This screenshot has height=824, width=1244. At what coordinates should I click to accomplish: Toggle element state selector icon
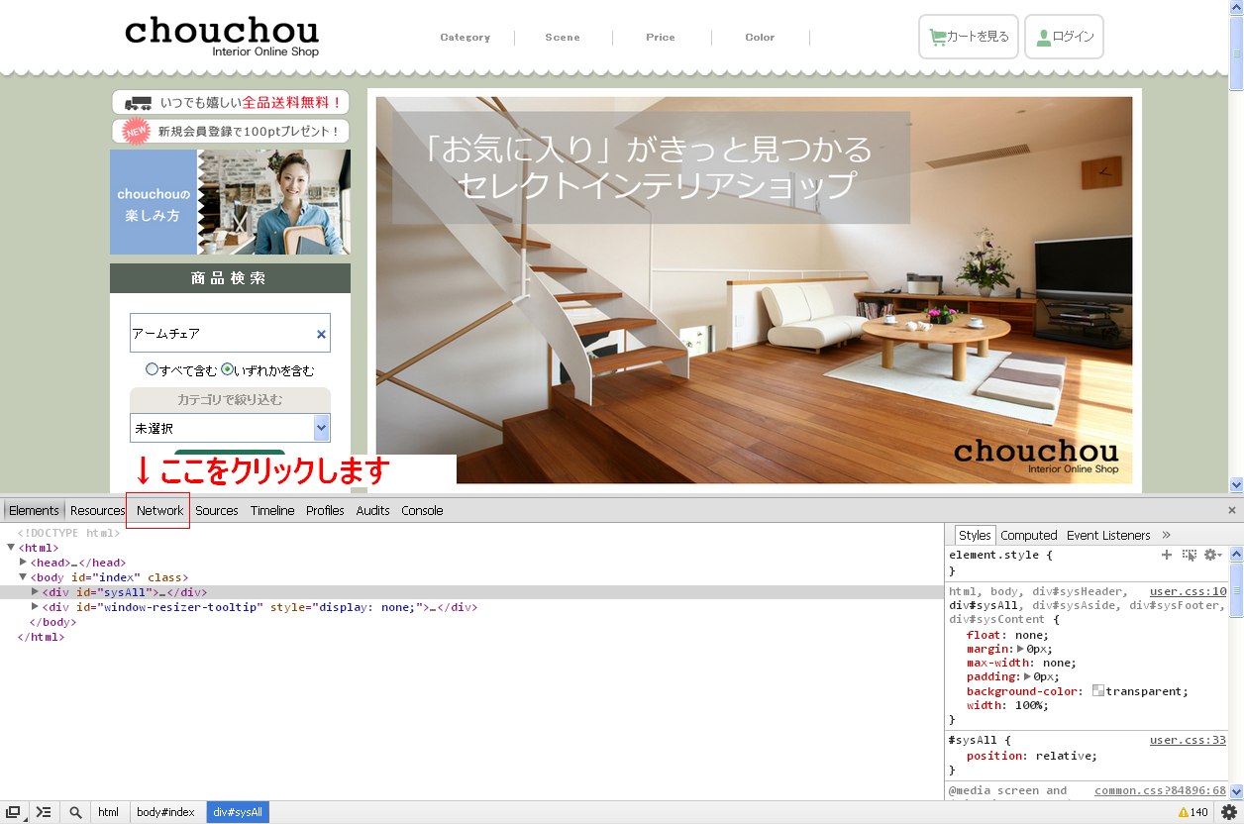coord(1190,556)
